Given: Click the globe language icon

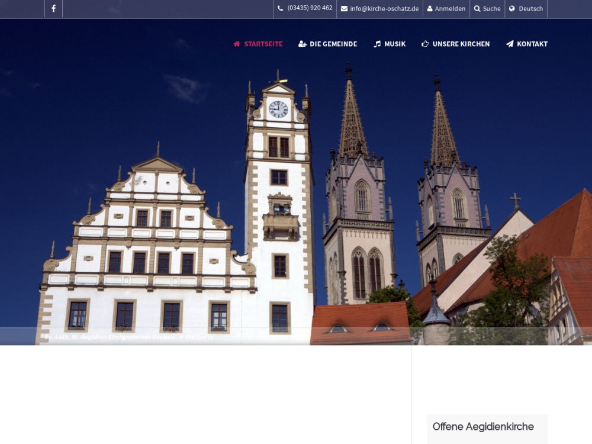Looking at the screenshot, I should (x=512, y=9).
